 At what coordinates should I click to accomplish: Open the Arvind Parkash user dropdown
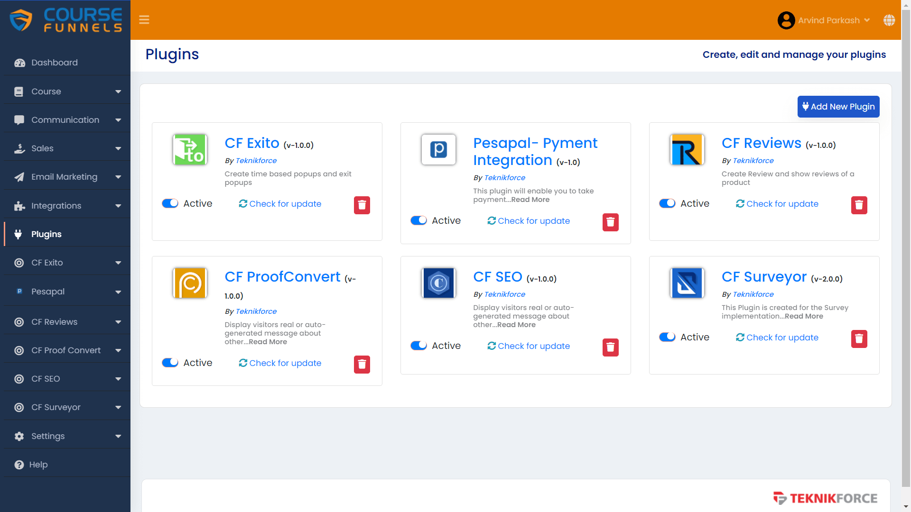coord(834,20)
